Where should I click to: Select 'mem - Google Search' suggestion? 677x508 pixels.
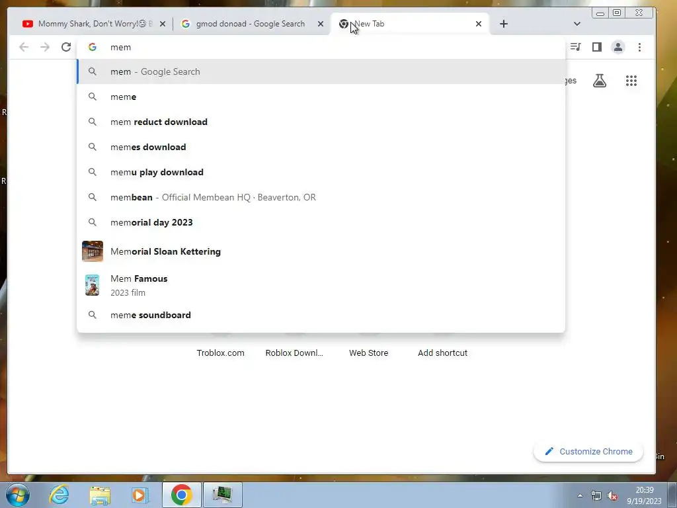pos(321,71)
